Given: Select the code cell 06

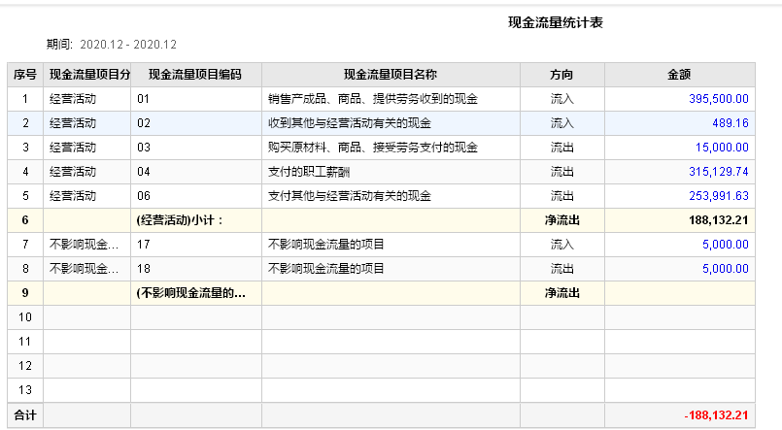Looking at the screenshot, I should [145, 196].
